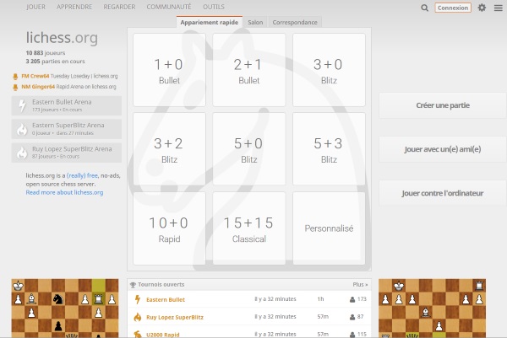
Task: Open the U2000 Rapid tournament link
Action: [163, 335]
